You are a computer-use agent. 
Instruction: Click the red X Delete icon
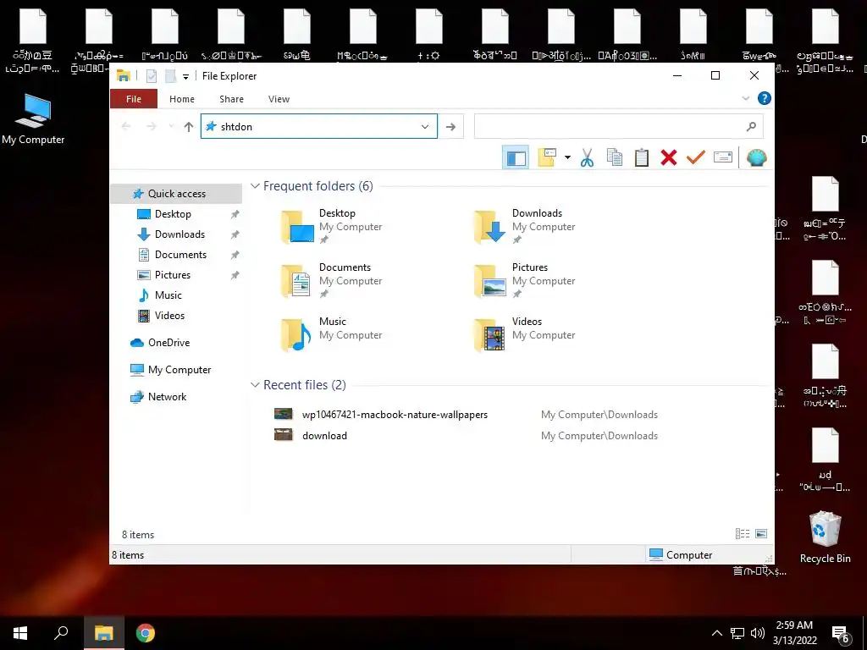(669, 158)
